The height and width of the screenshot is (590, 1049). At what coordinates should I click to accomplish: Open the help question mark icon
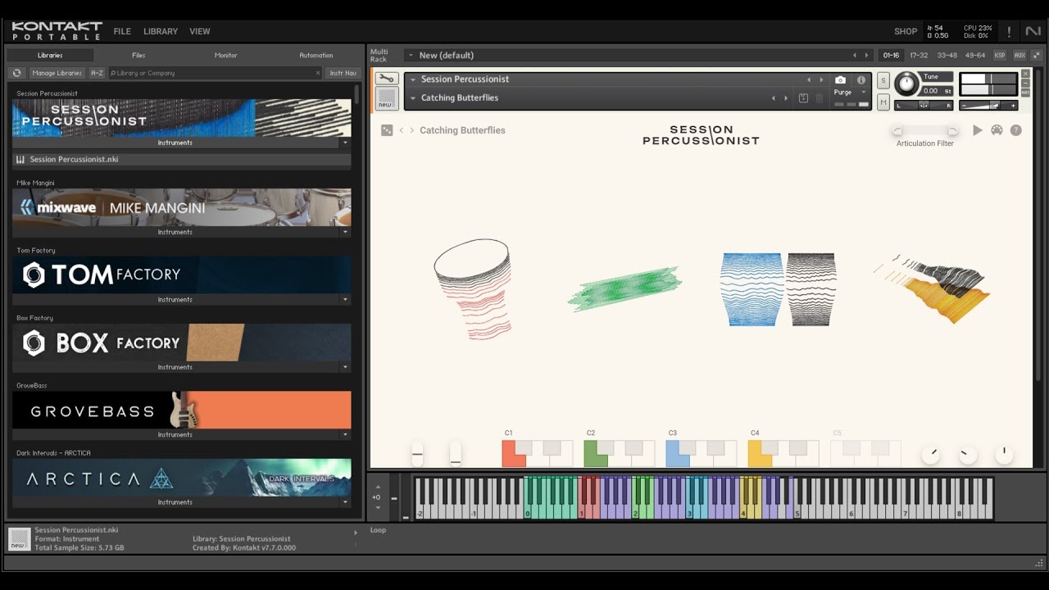pyautogui.click(x=1016, y=130)
